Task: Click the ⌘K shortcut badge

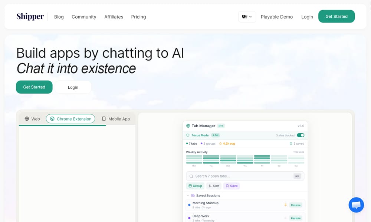Action: point(297,176)
